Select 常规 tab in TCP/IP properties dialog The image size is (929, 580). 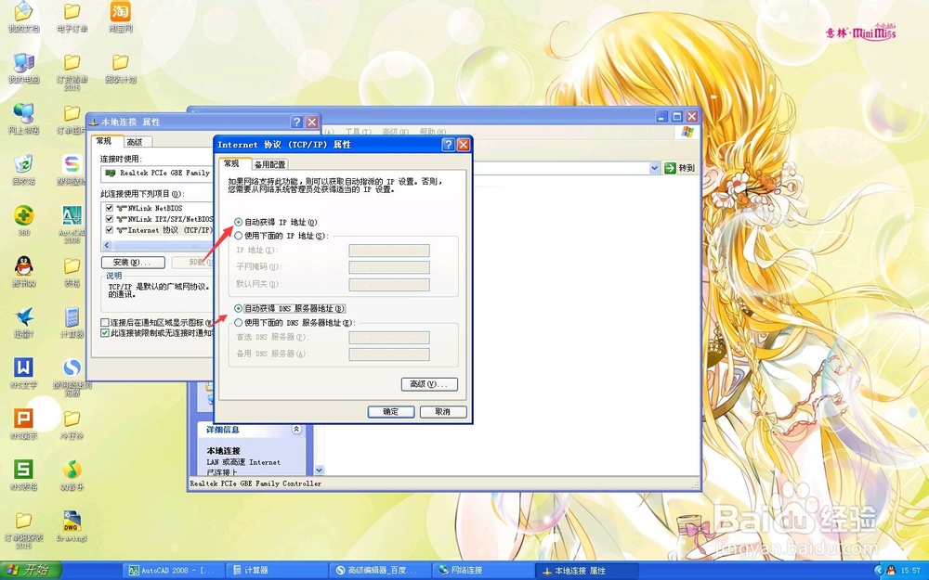(231, 163)
